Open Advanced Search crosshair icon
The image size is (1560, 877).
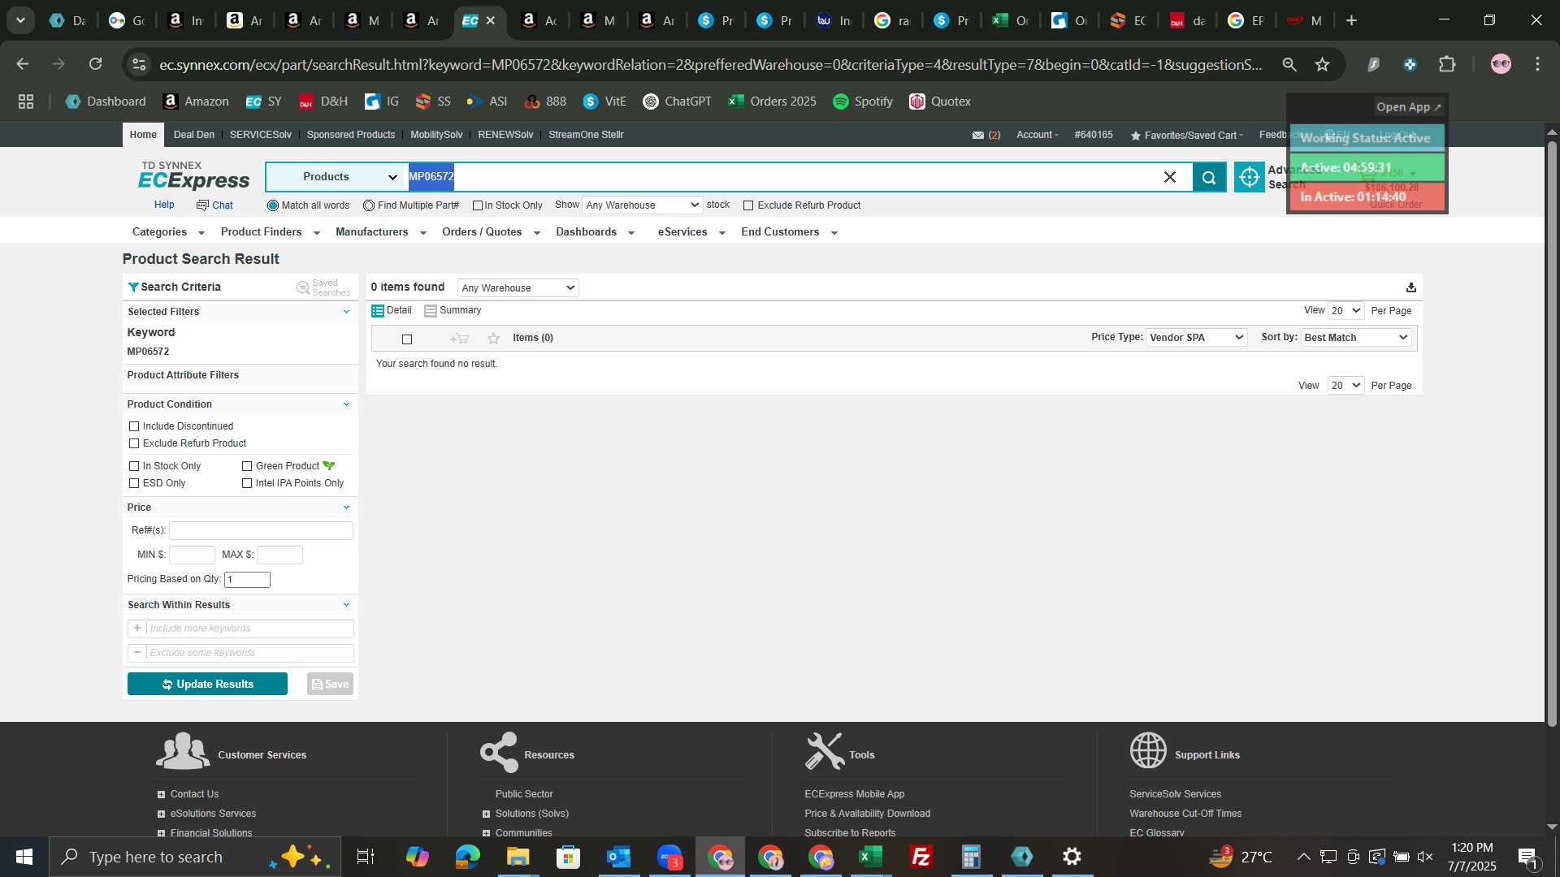pyautogui.click(x=1250, y=177)
